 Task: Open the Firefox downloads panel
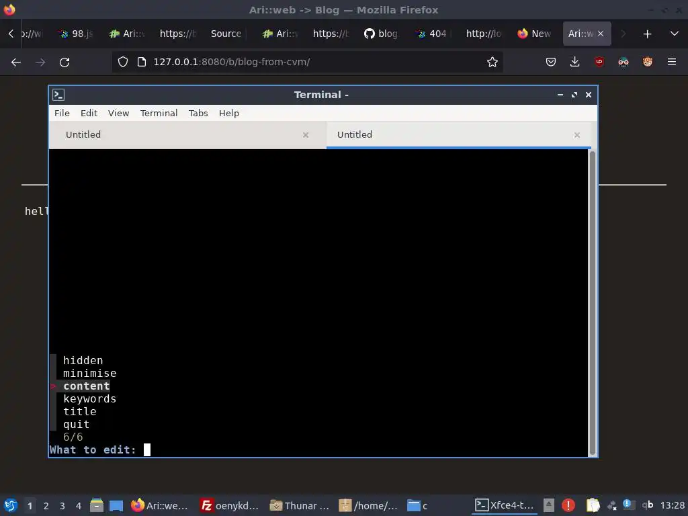[575, 62]
